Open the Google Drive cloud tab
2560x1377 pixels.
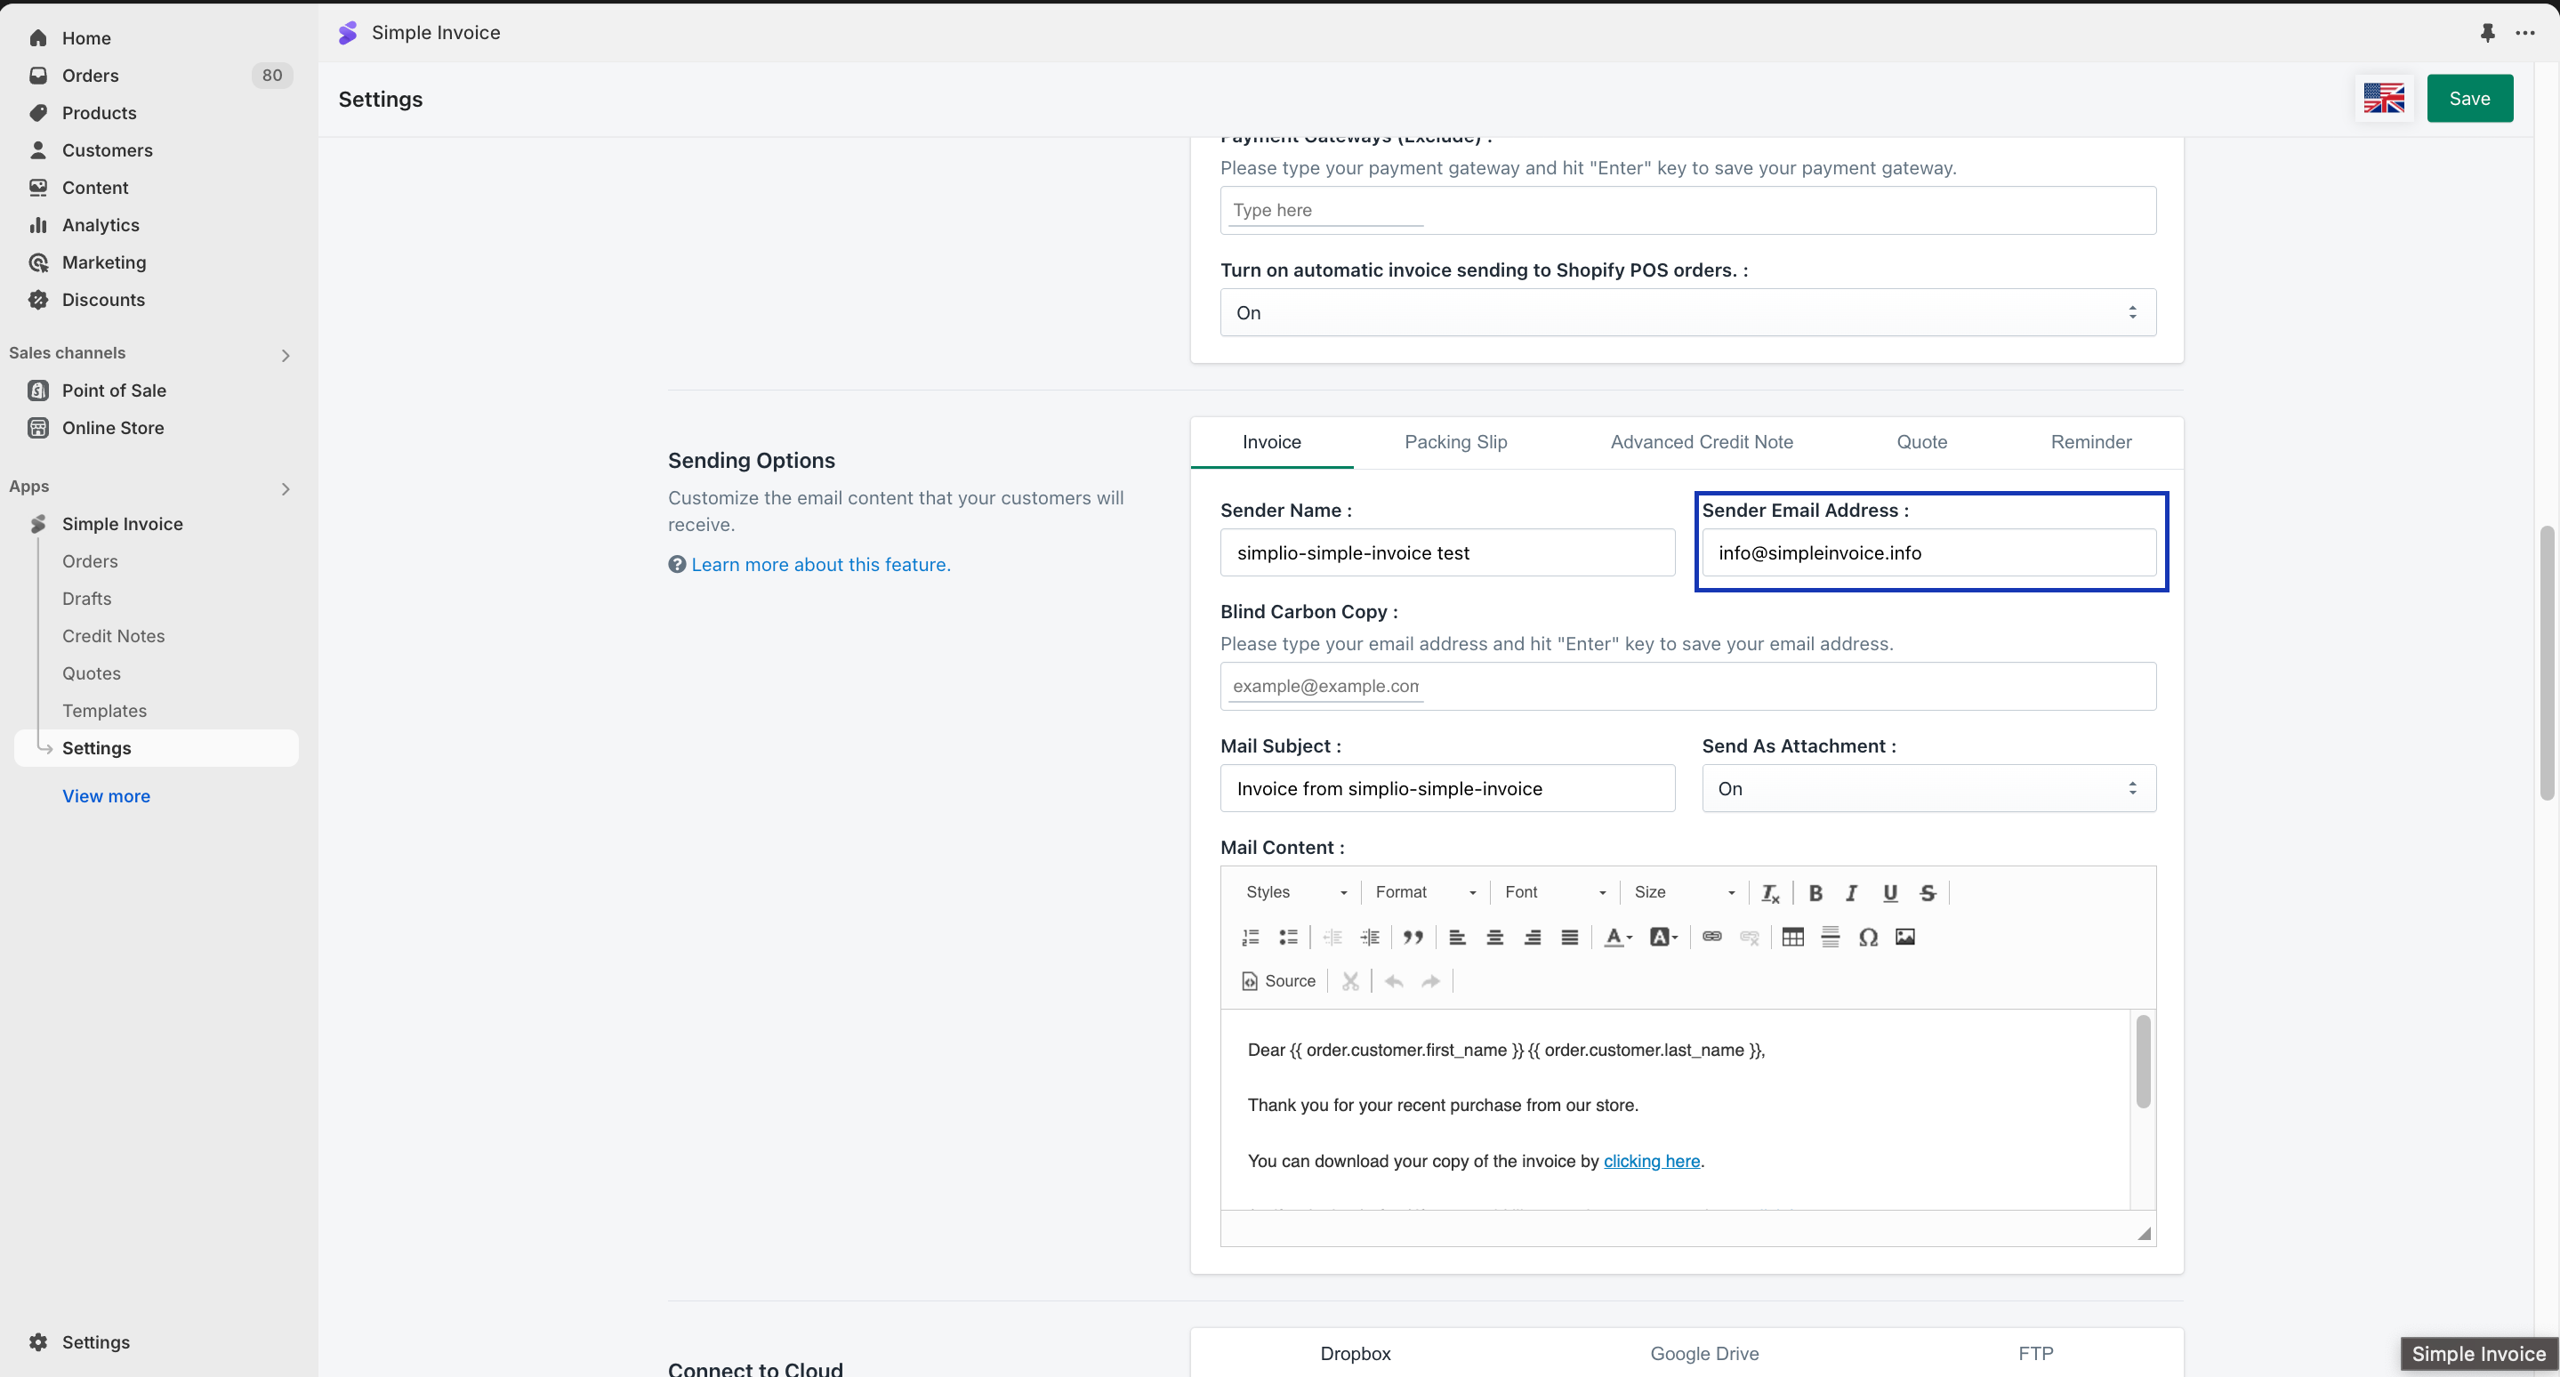pos(1703,1353)
